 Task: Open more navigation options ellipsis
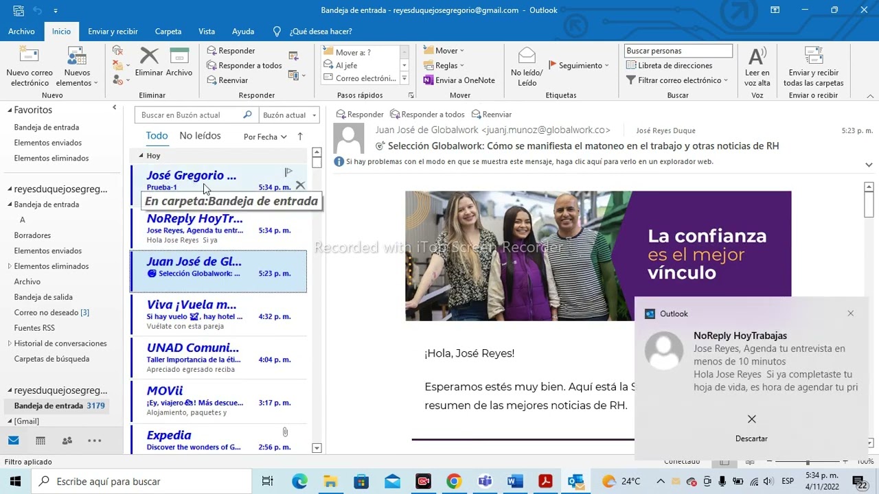pos(95,440)
